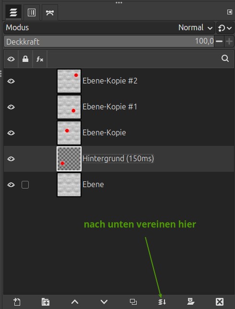Toggle visibility of Hintergrund (150ms) layer

(x=11, y=159)
